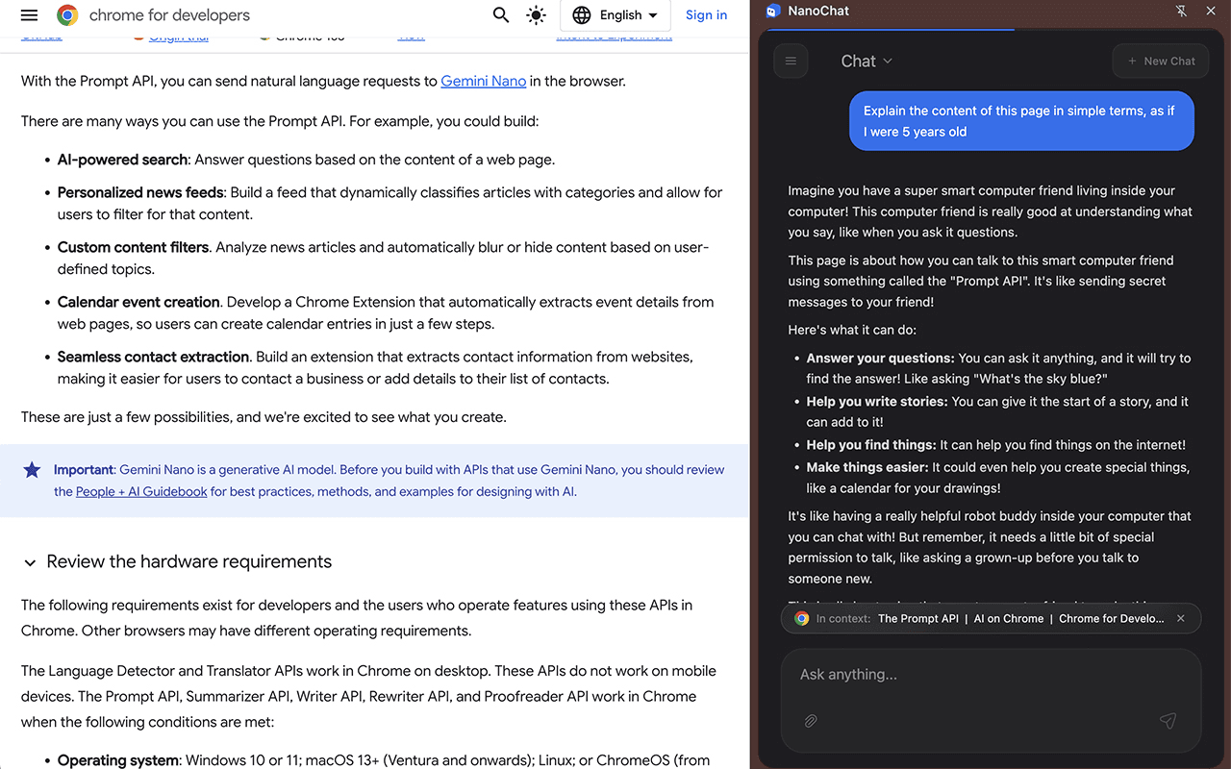
Task: Click 'Seamless contact extraction' bullet text
Action: click(153, 357)
